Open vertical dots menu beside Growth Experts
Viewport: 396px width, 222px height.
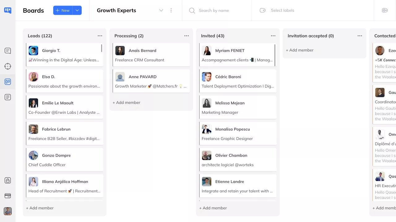pyautogui.click(x=171, y=10)
